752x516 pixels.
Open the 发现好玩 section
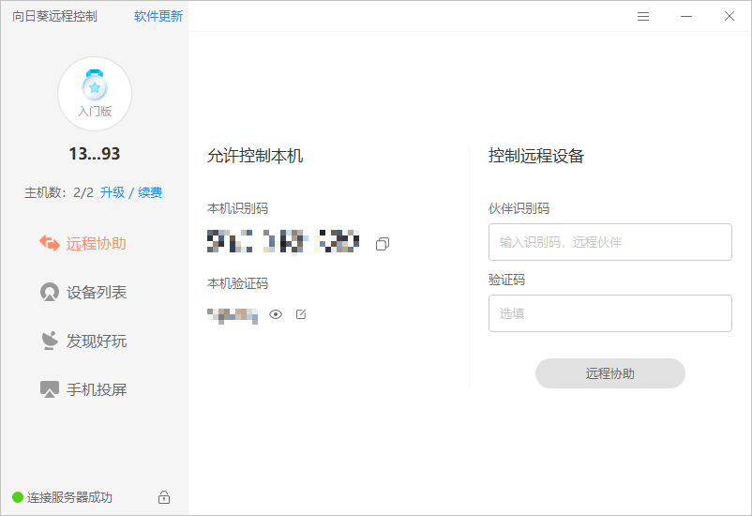[x=83, y=341]
